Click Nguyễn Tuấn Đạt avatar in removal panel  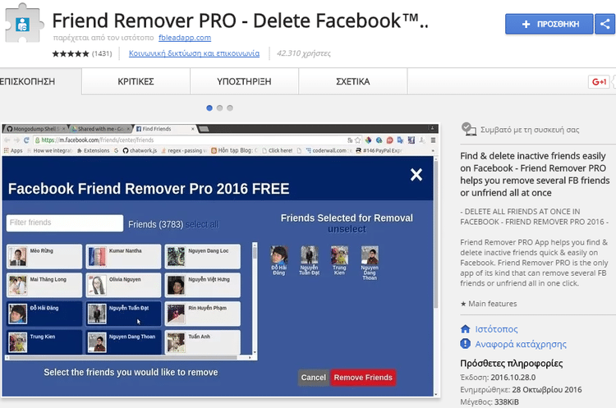coord(309,255)
